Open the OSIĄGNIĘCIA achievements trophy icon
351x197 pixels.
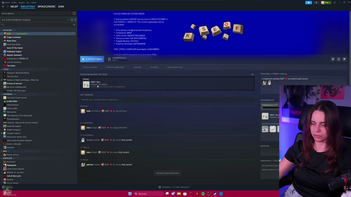tap(109, 59)
